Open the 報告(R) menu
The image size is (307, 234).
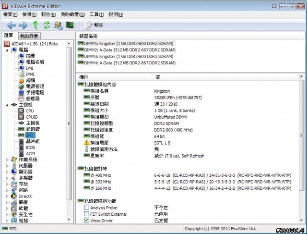[48, 14]
